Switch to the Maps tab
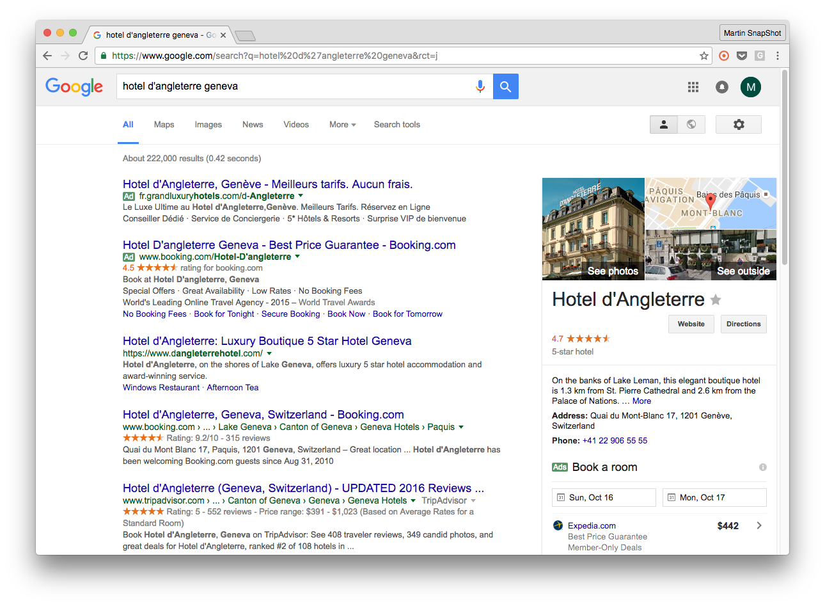This screenshot has height=606, width=825. (x=164, y=125)
